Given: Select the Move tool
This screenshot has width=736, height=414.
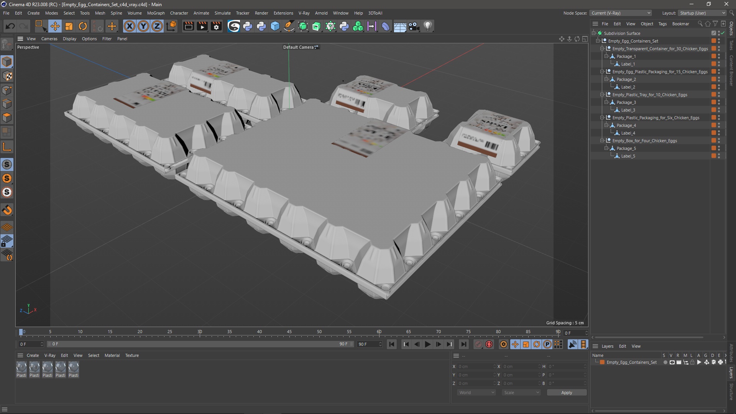Looking at the screenshot, I should tap(55, 26).
